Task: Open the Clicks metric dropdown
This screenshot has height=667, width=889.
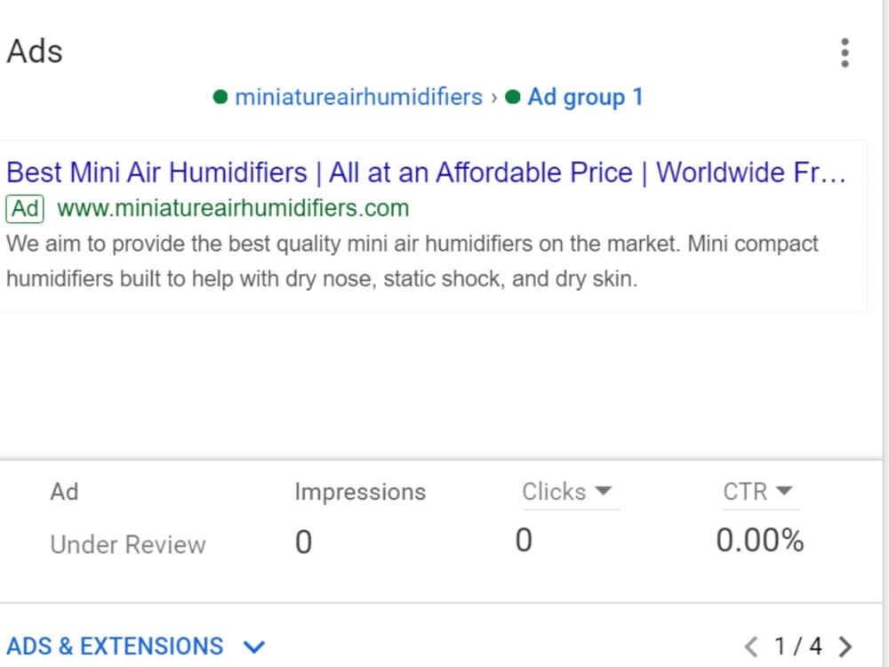Action: click(x=567, y=491)
